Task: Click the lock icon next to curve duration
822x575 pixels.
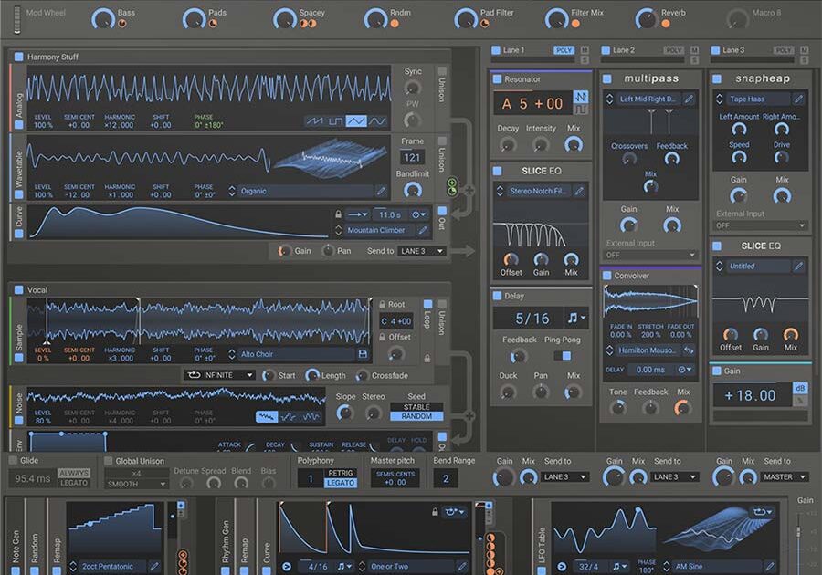Action: point(338,214)
